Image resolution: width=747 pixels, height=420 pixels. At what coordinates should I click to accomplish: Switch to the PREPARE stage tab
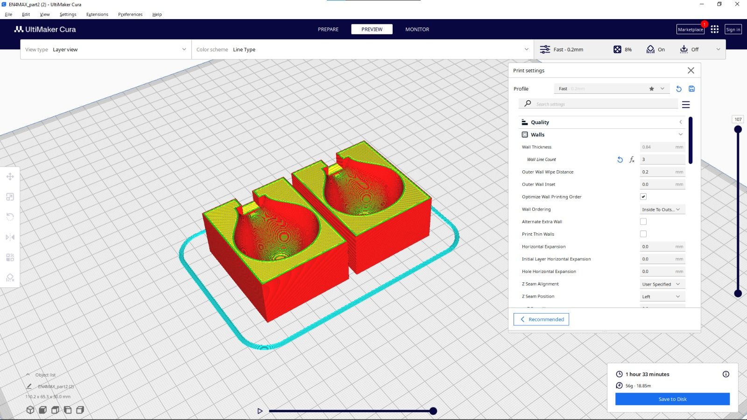(328, 29)
